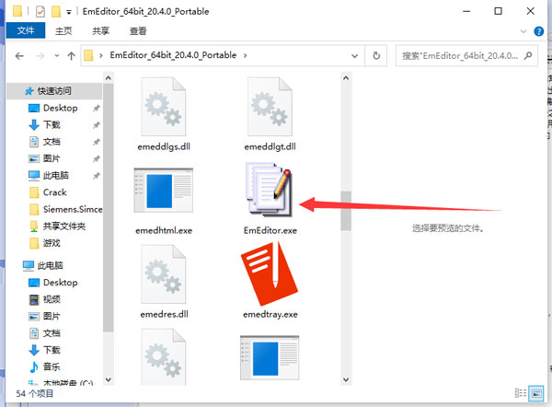Expand path chevron after EmEditor folder name

[246, 55]
